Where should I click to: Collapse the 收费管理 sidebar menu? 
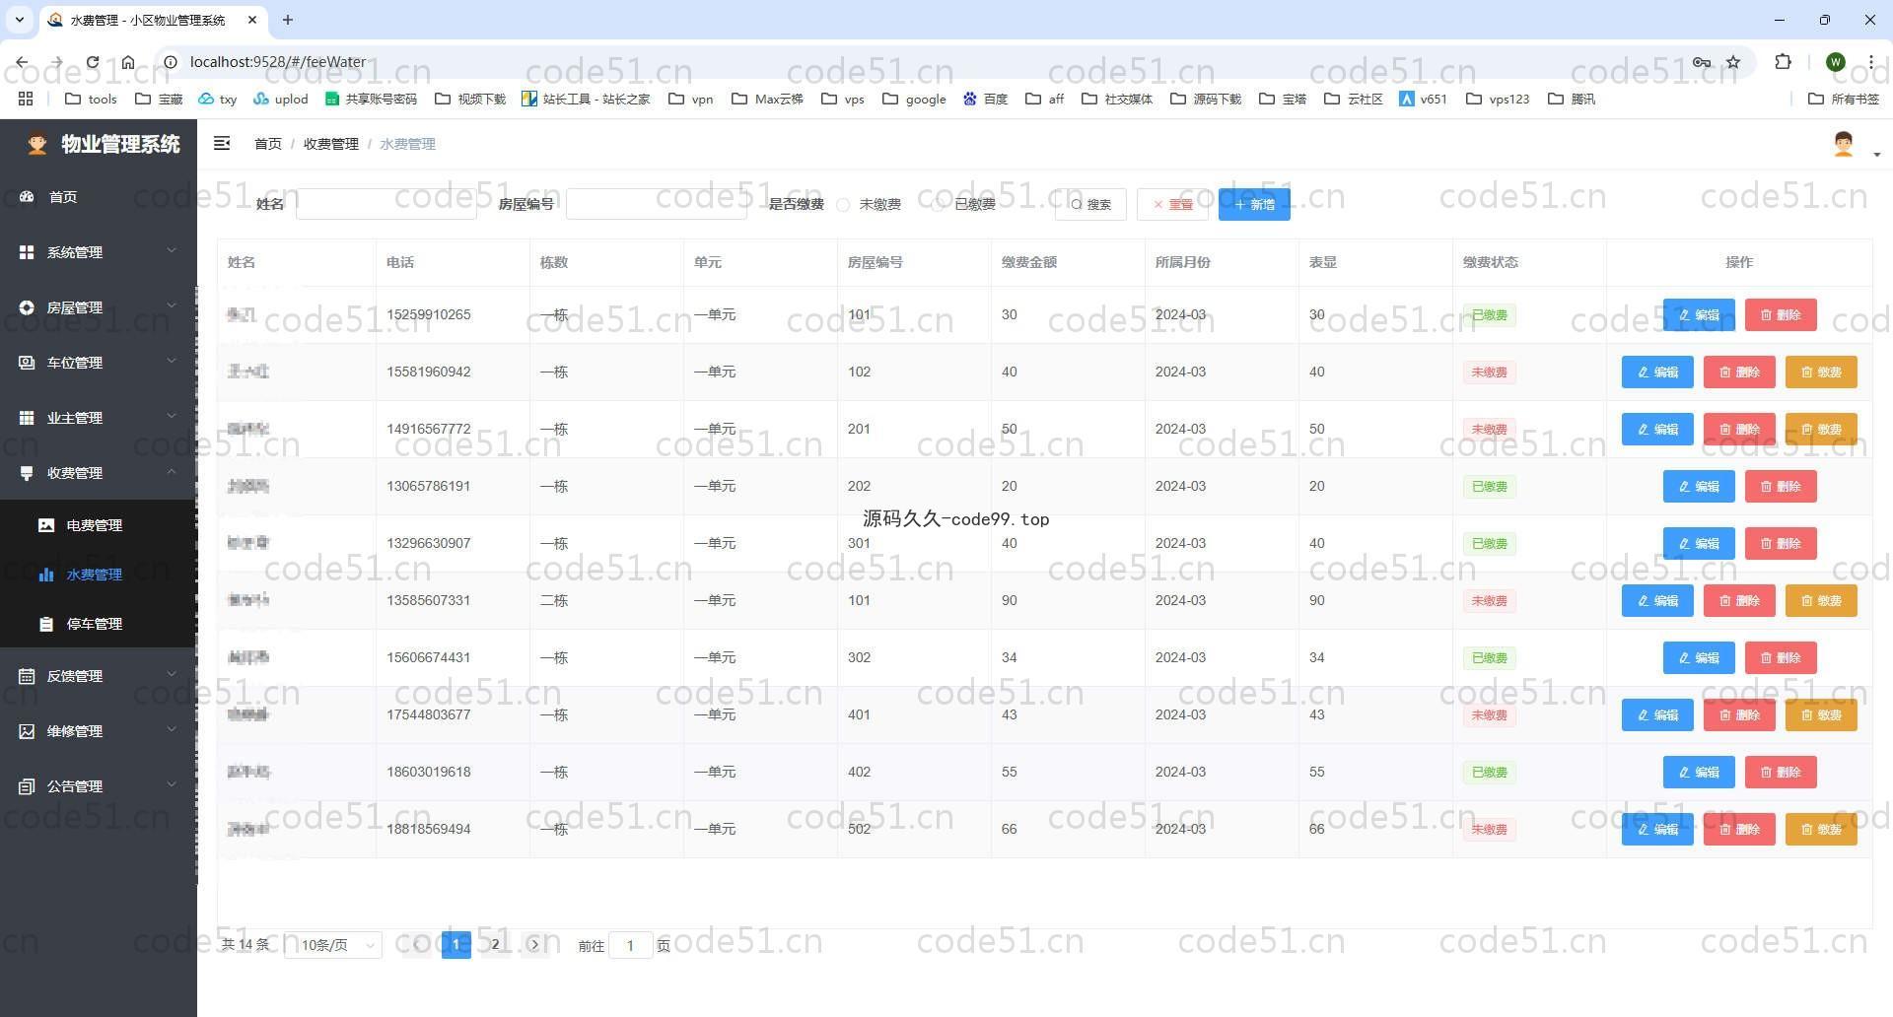(97, 473)
